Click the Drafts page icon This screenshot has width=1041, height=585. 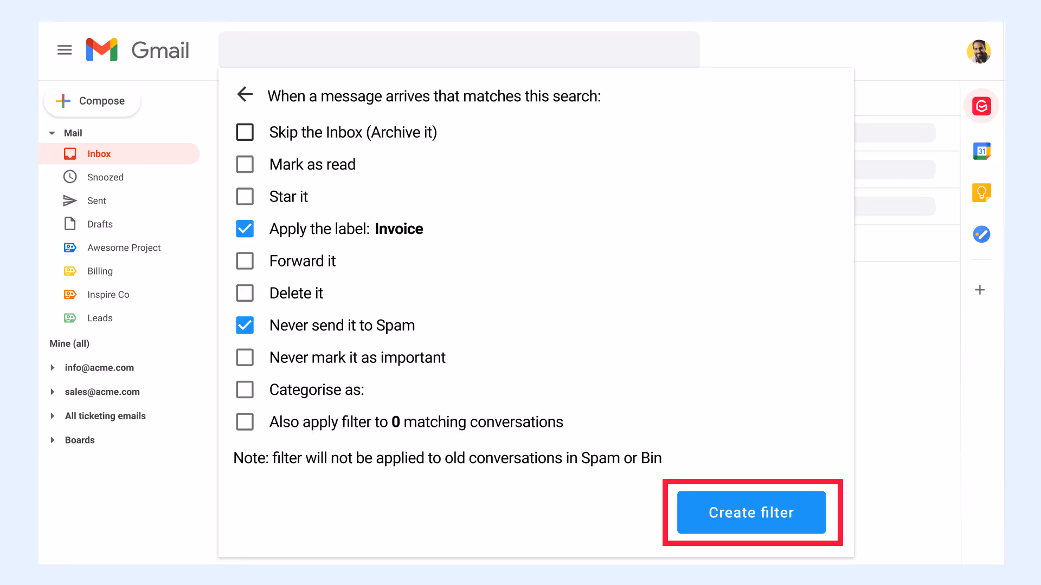click(x=70, y=224)
